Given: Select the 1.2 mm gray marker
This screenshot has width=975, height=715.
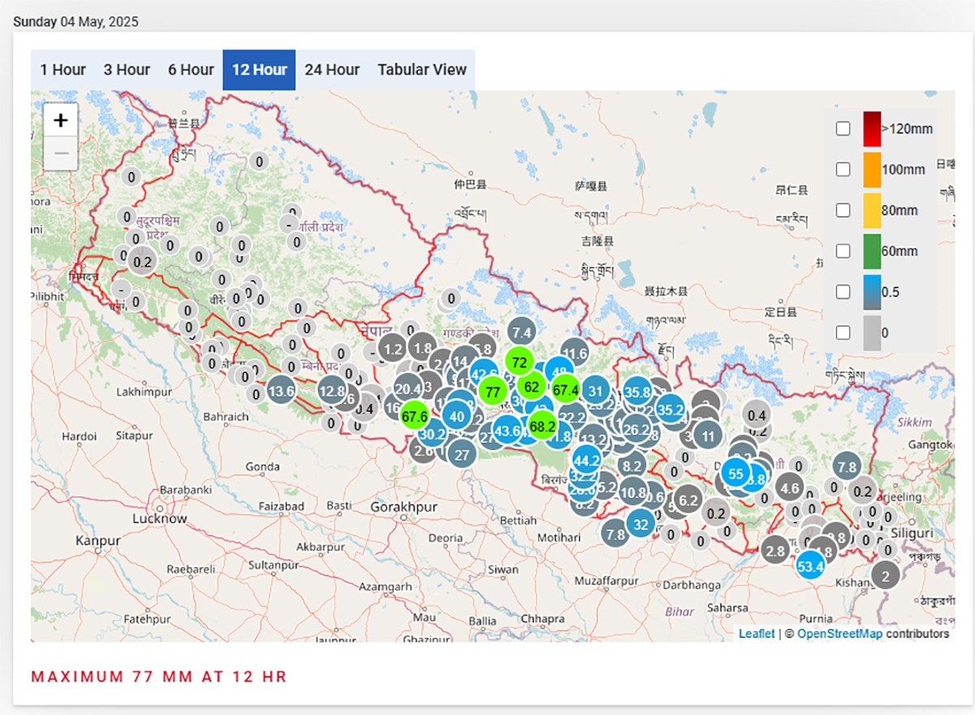Looking at the screenshot, I should [x=394, y=349].
